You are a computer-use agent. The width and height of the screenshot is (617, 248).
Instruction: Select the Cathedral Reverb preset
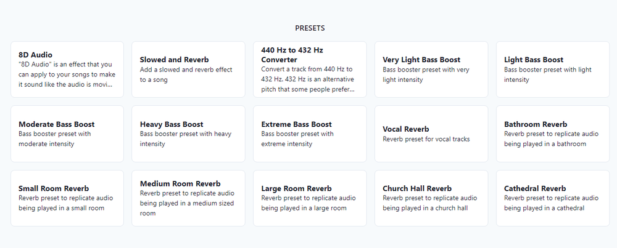[x=553, y=198]
